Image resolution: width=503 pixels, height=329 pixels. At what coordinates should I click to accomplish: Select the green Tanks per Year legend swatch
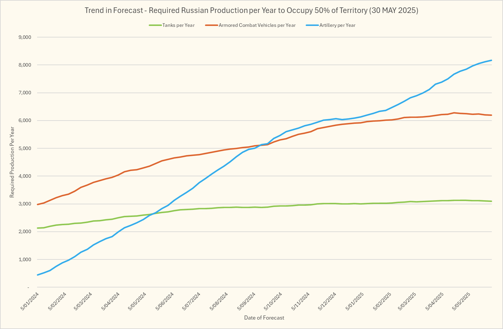coord(155,25)
